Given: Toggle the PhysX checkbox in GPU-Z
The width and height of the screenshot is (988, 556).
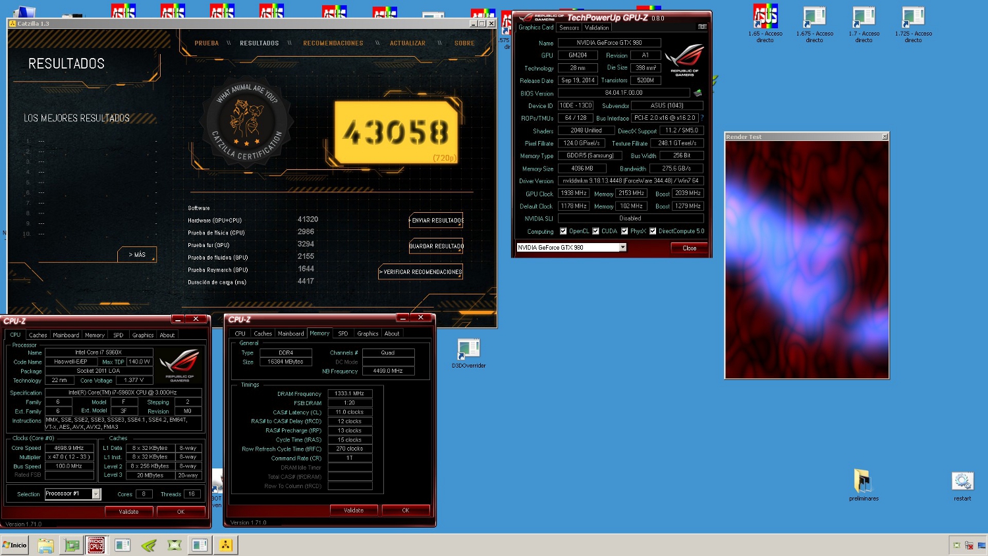Looking at the screenshot, I should pos(624,231).
